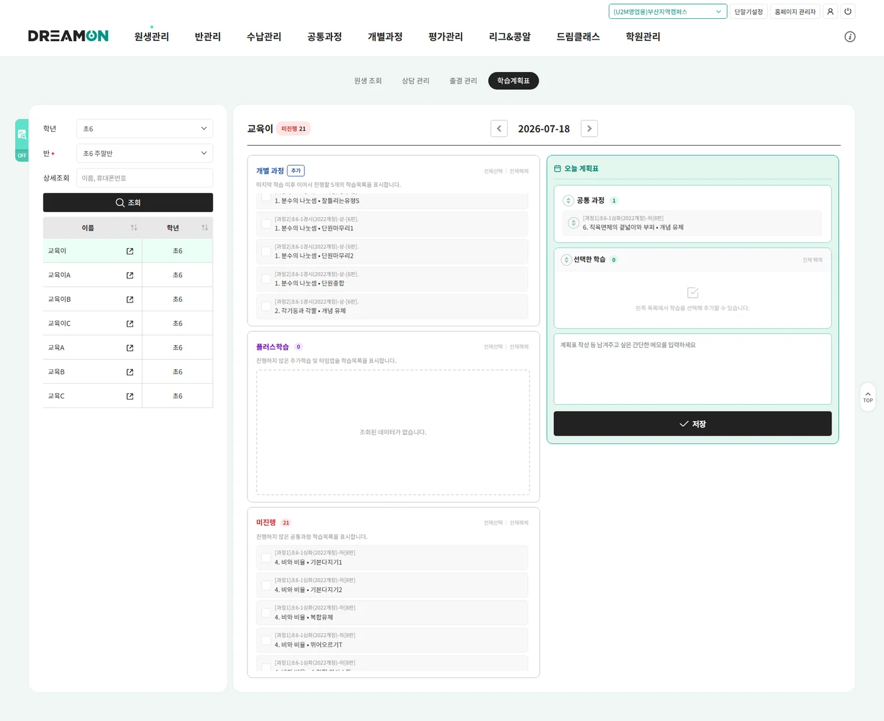The image size is (884, 721).
Task: Switch to 원생 조회 tab
Action: click(x=368, y=81)
